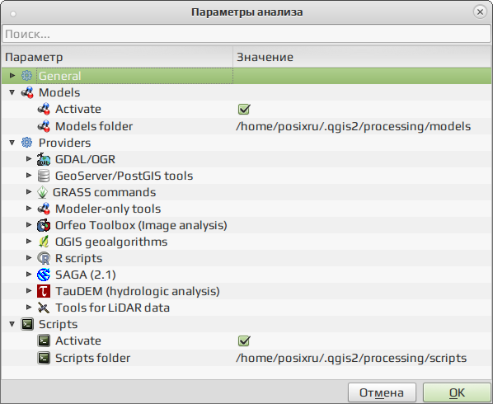
Task: Click the Tools for LiDAR data icon
Action: coord(44,308)
